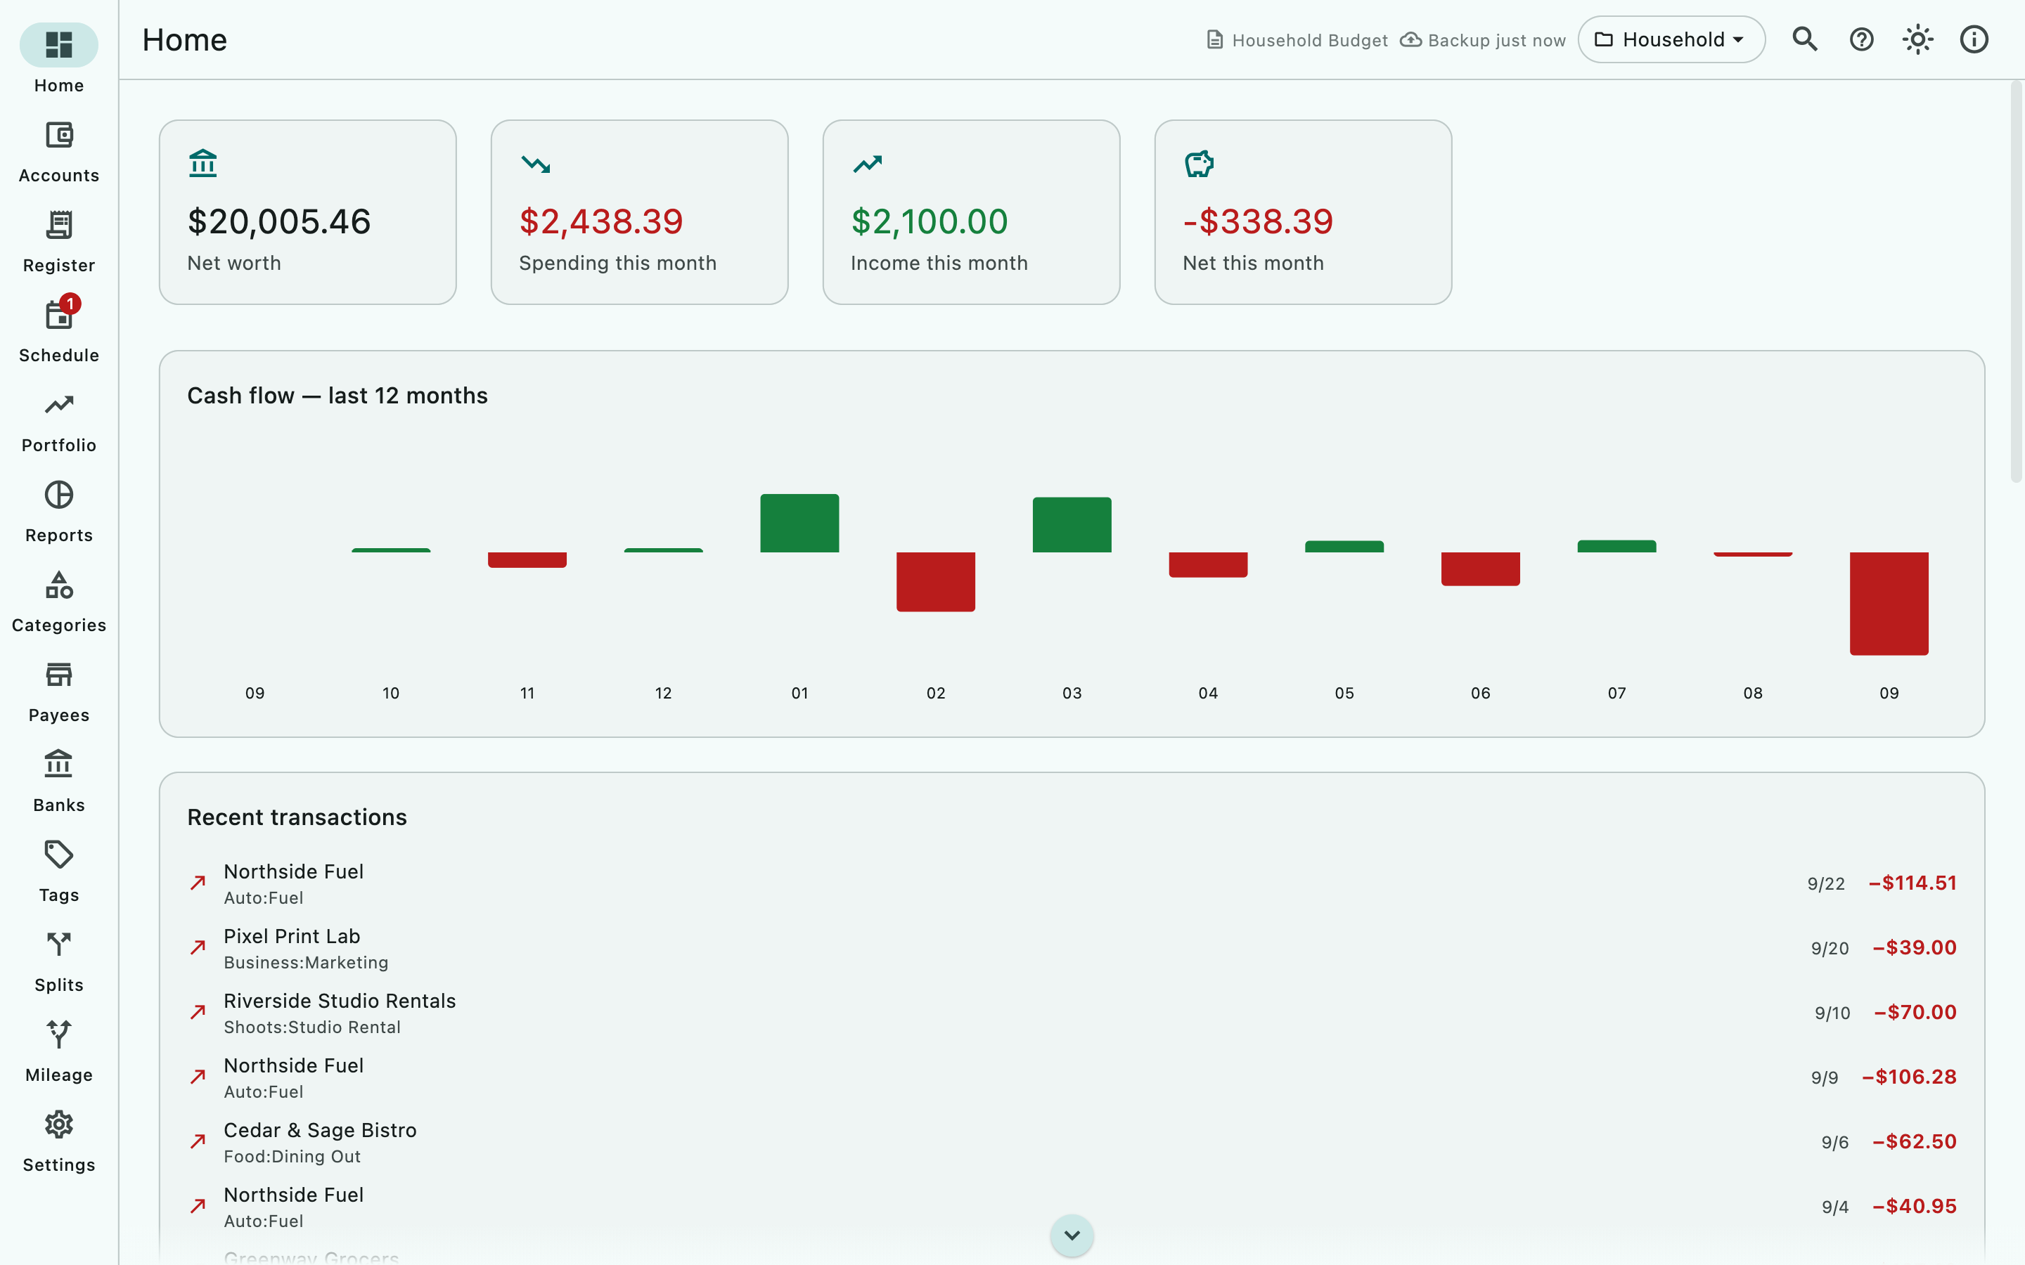Screen dimensions: 2025x1265
Task: Open the info circle icon
Action: [x=1974, y=39]
